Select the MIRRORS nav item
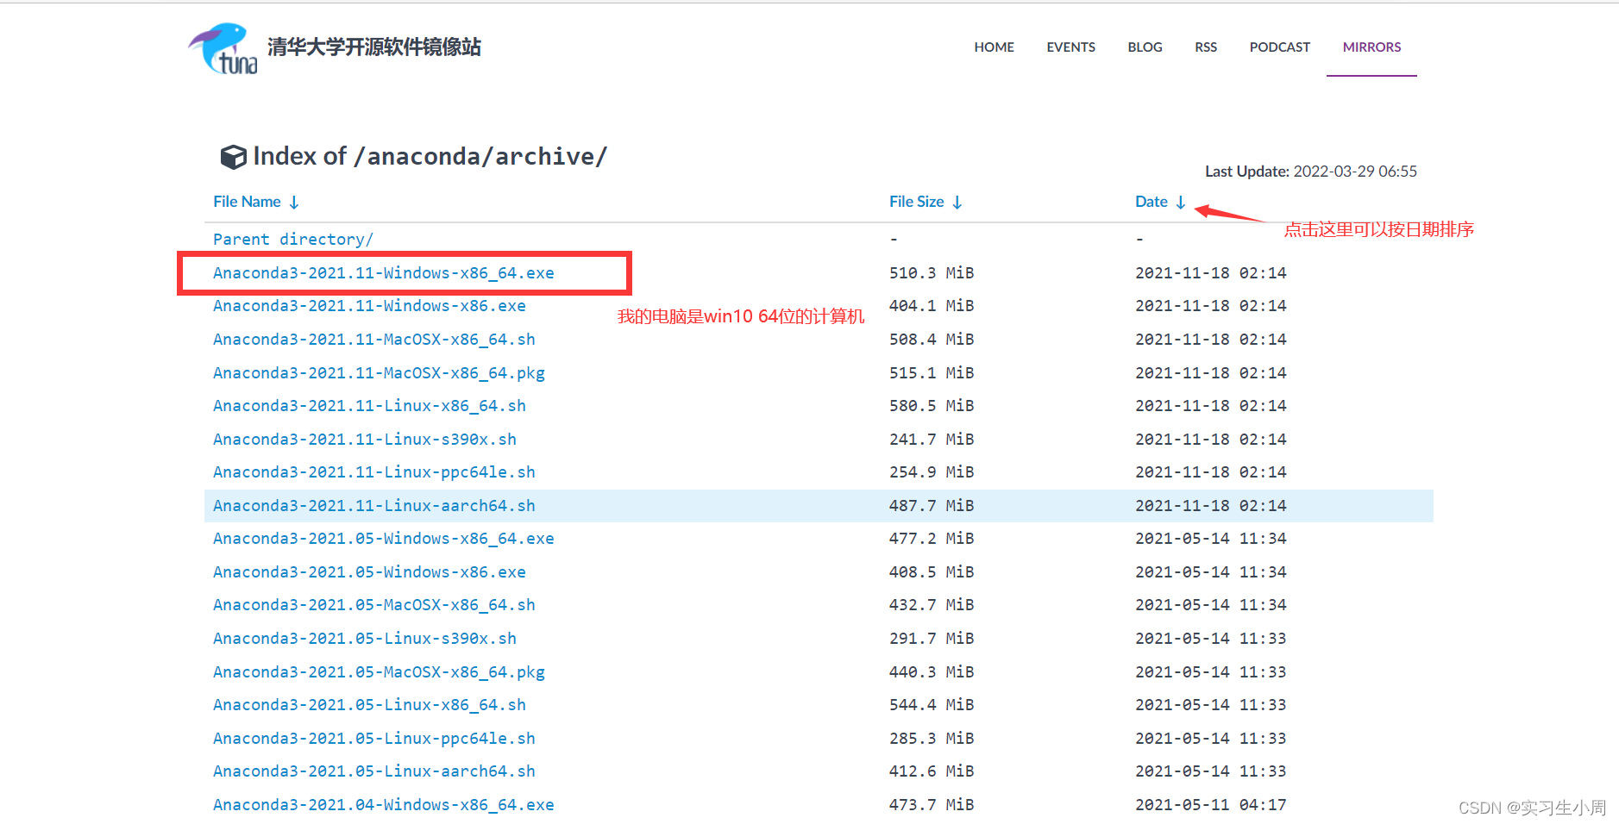Screen dimensions: 1619x824 tap(1371, 47)
